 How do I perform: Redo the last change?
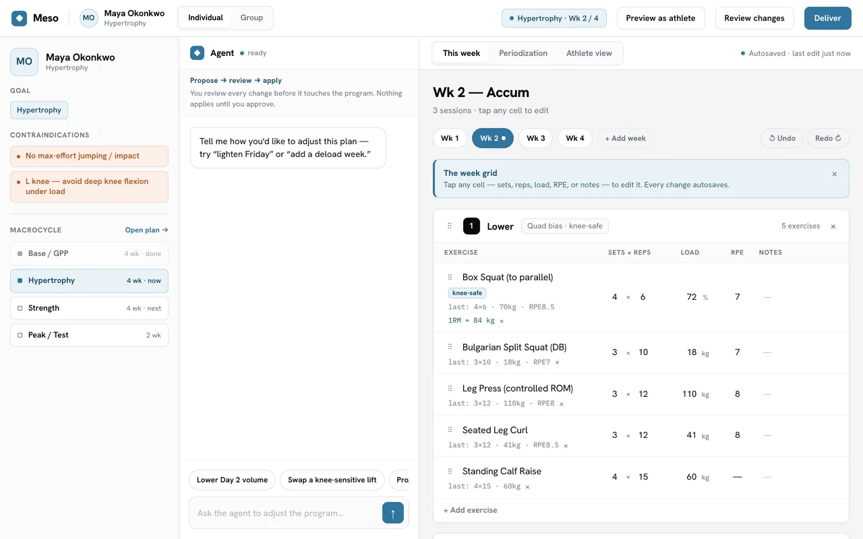pyautogui.click(x=828, y=138)
